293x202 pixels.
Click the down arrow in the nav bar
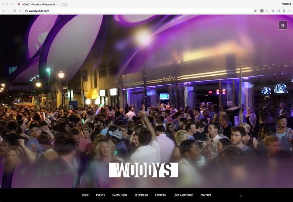click(241, 195)
